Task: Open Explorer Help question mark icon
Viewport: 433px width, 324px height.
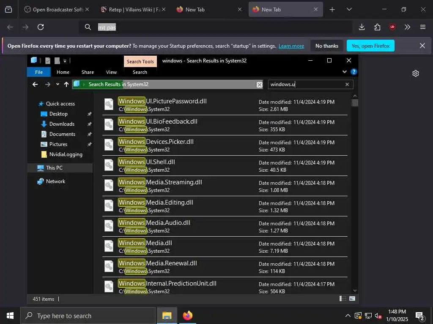Action: click(354, 72)
